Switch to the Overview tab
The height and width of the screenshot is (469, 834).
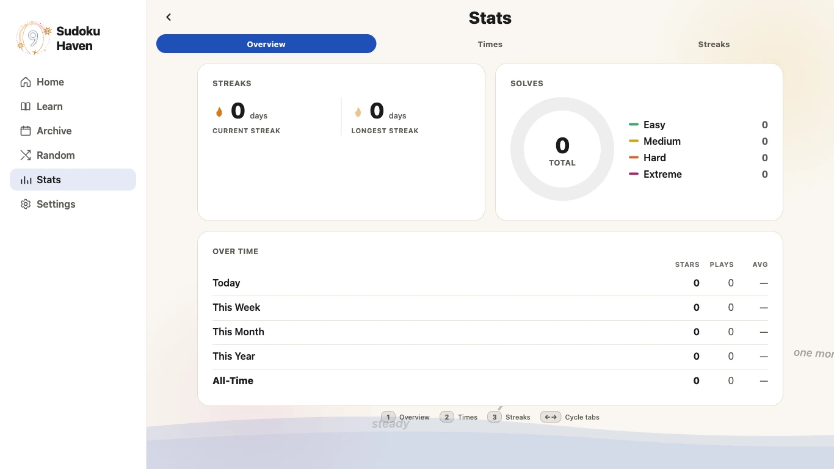point(266,44)
